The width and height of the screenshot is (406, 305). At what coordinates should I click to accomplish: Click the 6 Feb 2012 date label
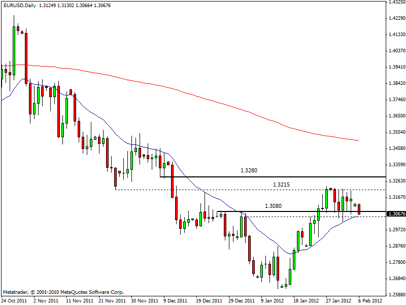coord(367,300)
